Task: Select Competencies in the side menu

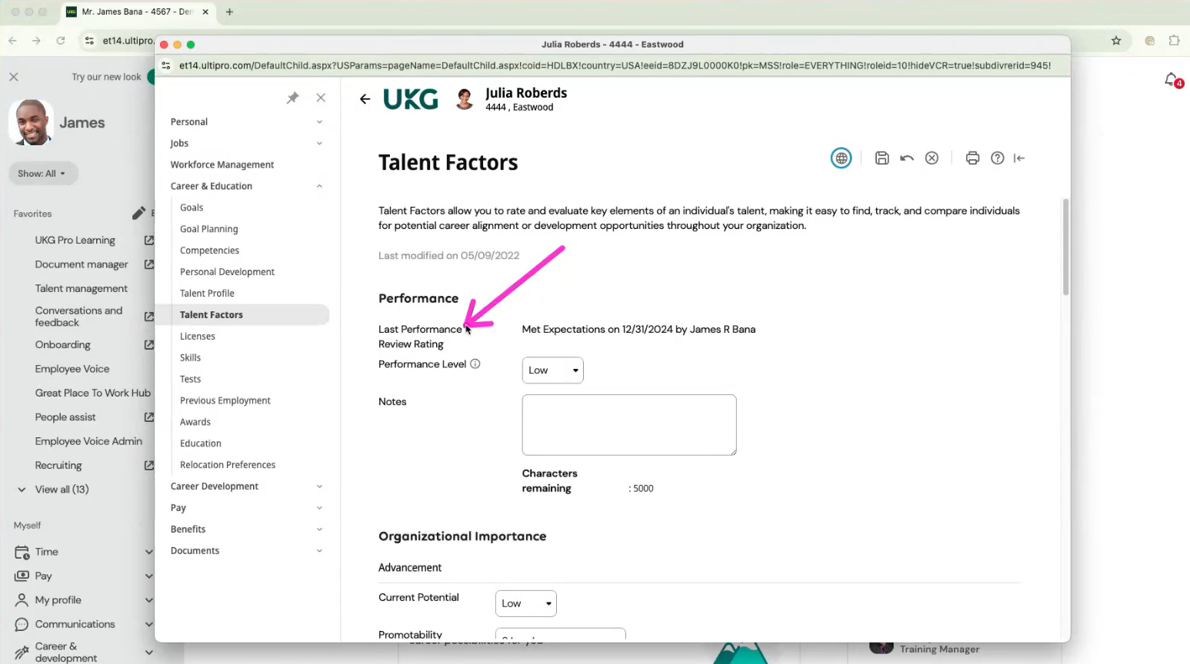Action: 209,251
